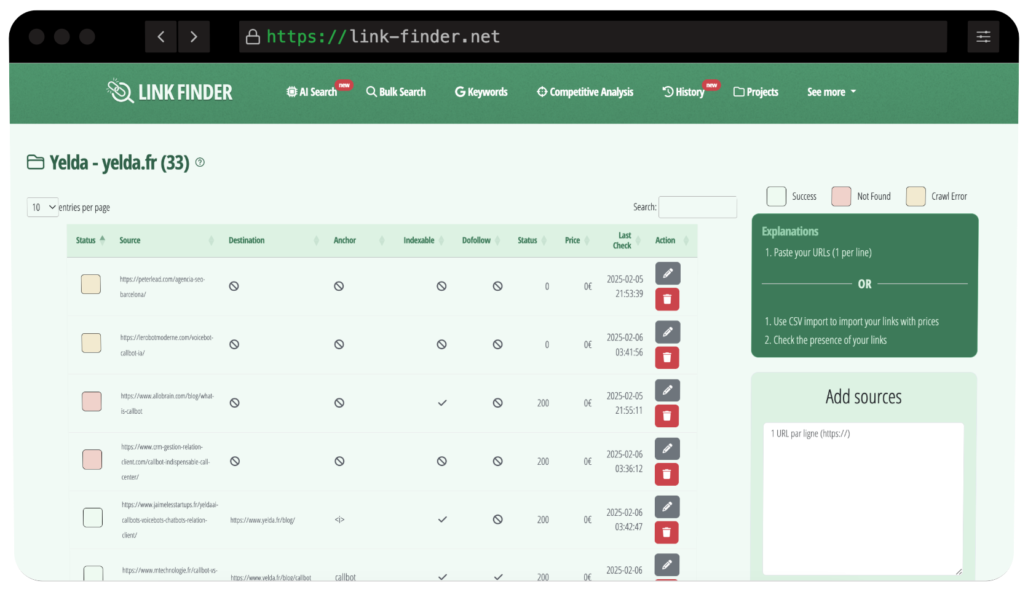Viewport: 1028px width, 589px height.
Task: Delete the peterlead.com row
Action: (x=667, y=299)
